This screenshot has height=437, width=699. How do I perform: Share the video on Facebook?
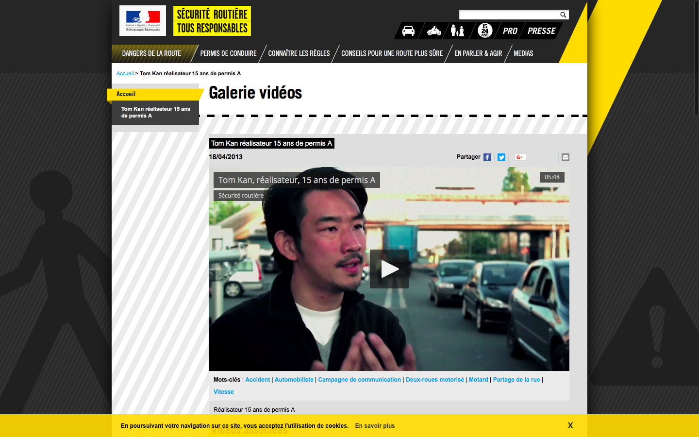coord(487,157)
